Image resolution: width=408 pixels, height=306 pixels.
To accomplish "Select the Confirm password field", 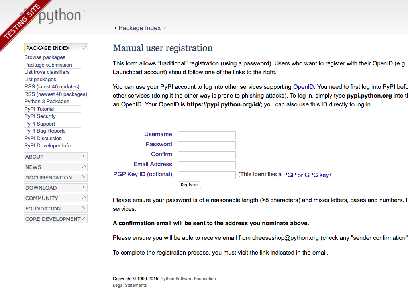I will [x=206, y=155].
